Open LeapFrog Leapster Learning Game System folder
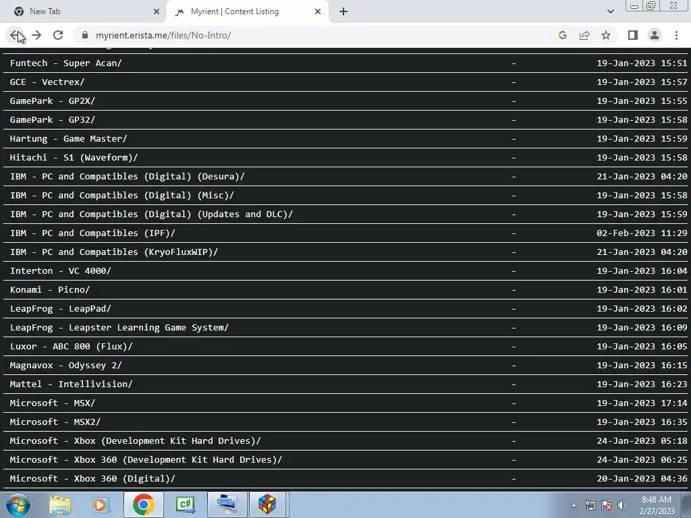This screenshot has width=691, height=518. (x=119, y=328)
